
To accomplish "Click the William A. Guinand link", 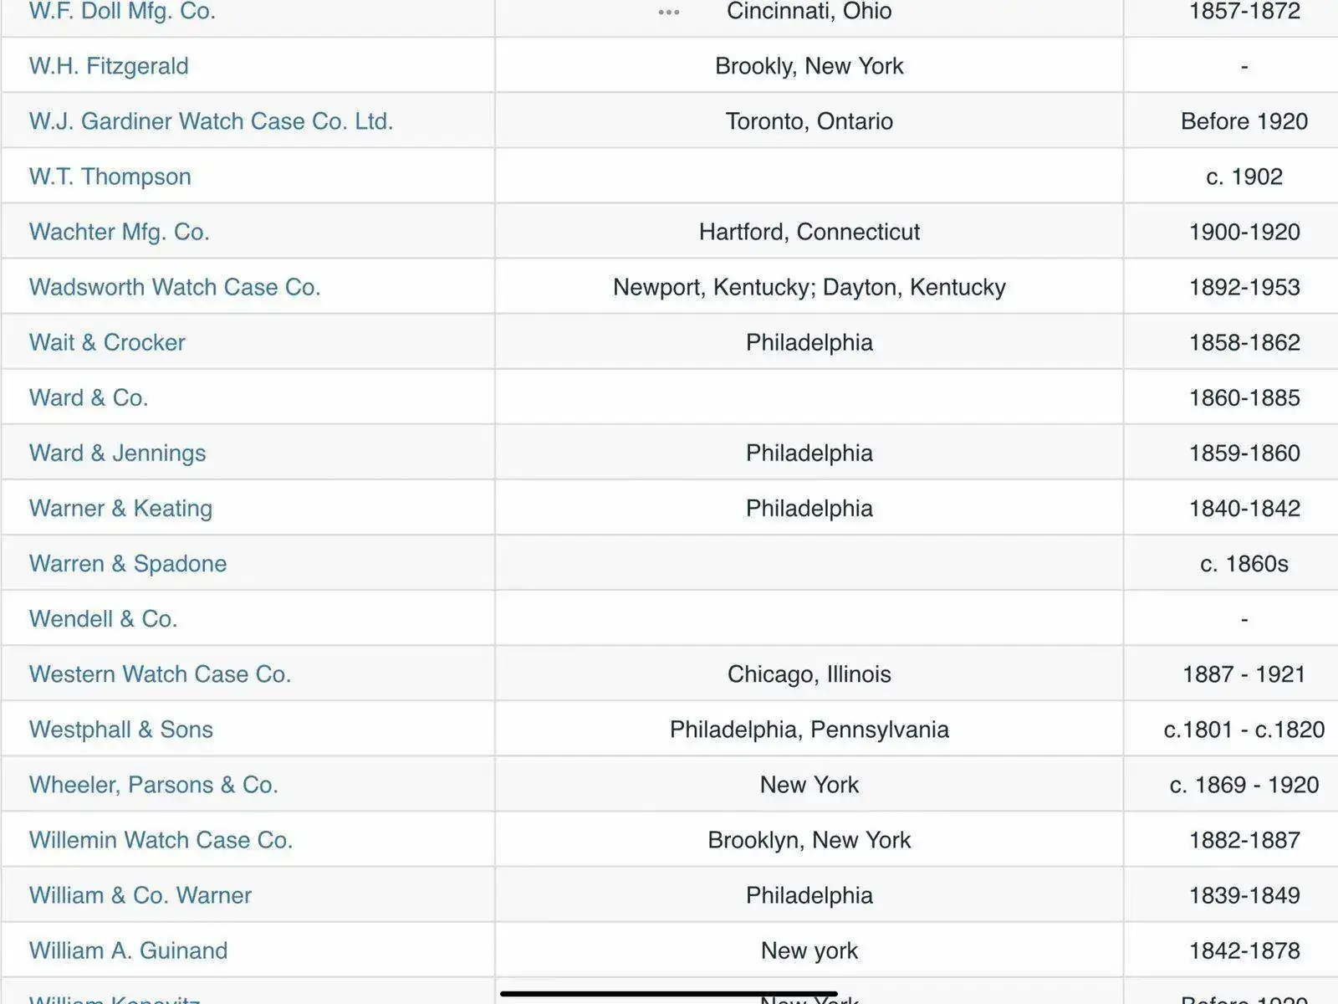I will (129, 950).
